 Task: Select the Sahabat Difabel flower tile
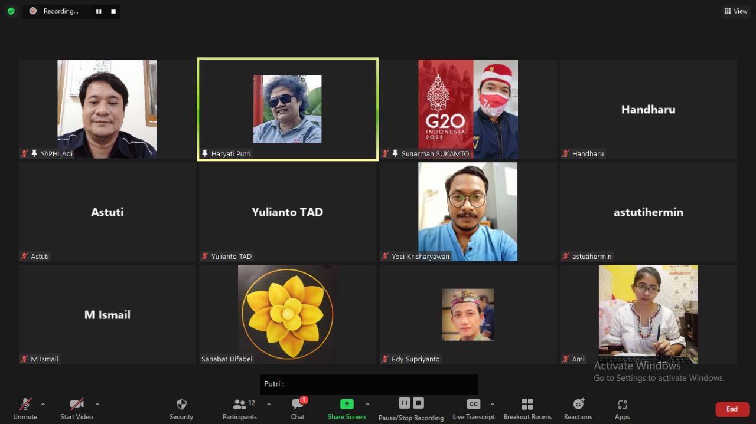(x=288, y=314)
